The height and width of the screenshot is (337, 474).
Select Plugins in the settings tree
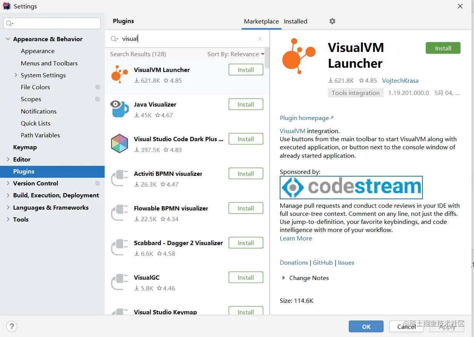[x=52, y=172]
